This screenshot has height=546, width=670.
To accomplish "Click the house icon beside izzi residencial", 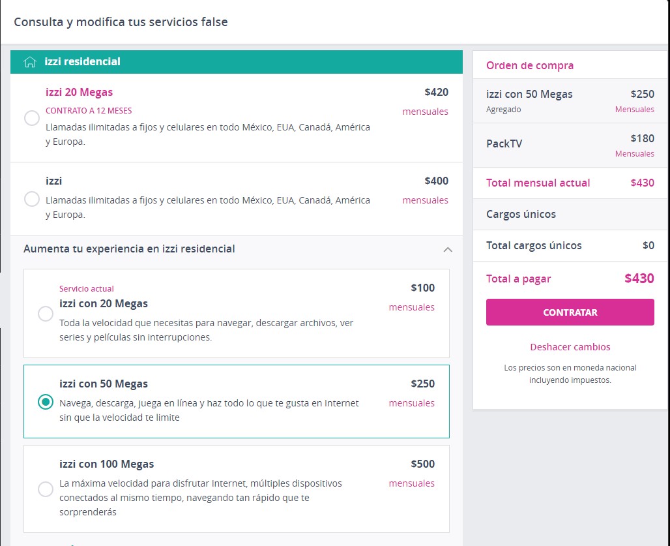I will [29, 62].
